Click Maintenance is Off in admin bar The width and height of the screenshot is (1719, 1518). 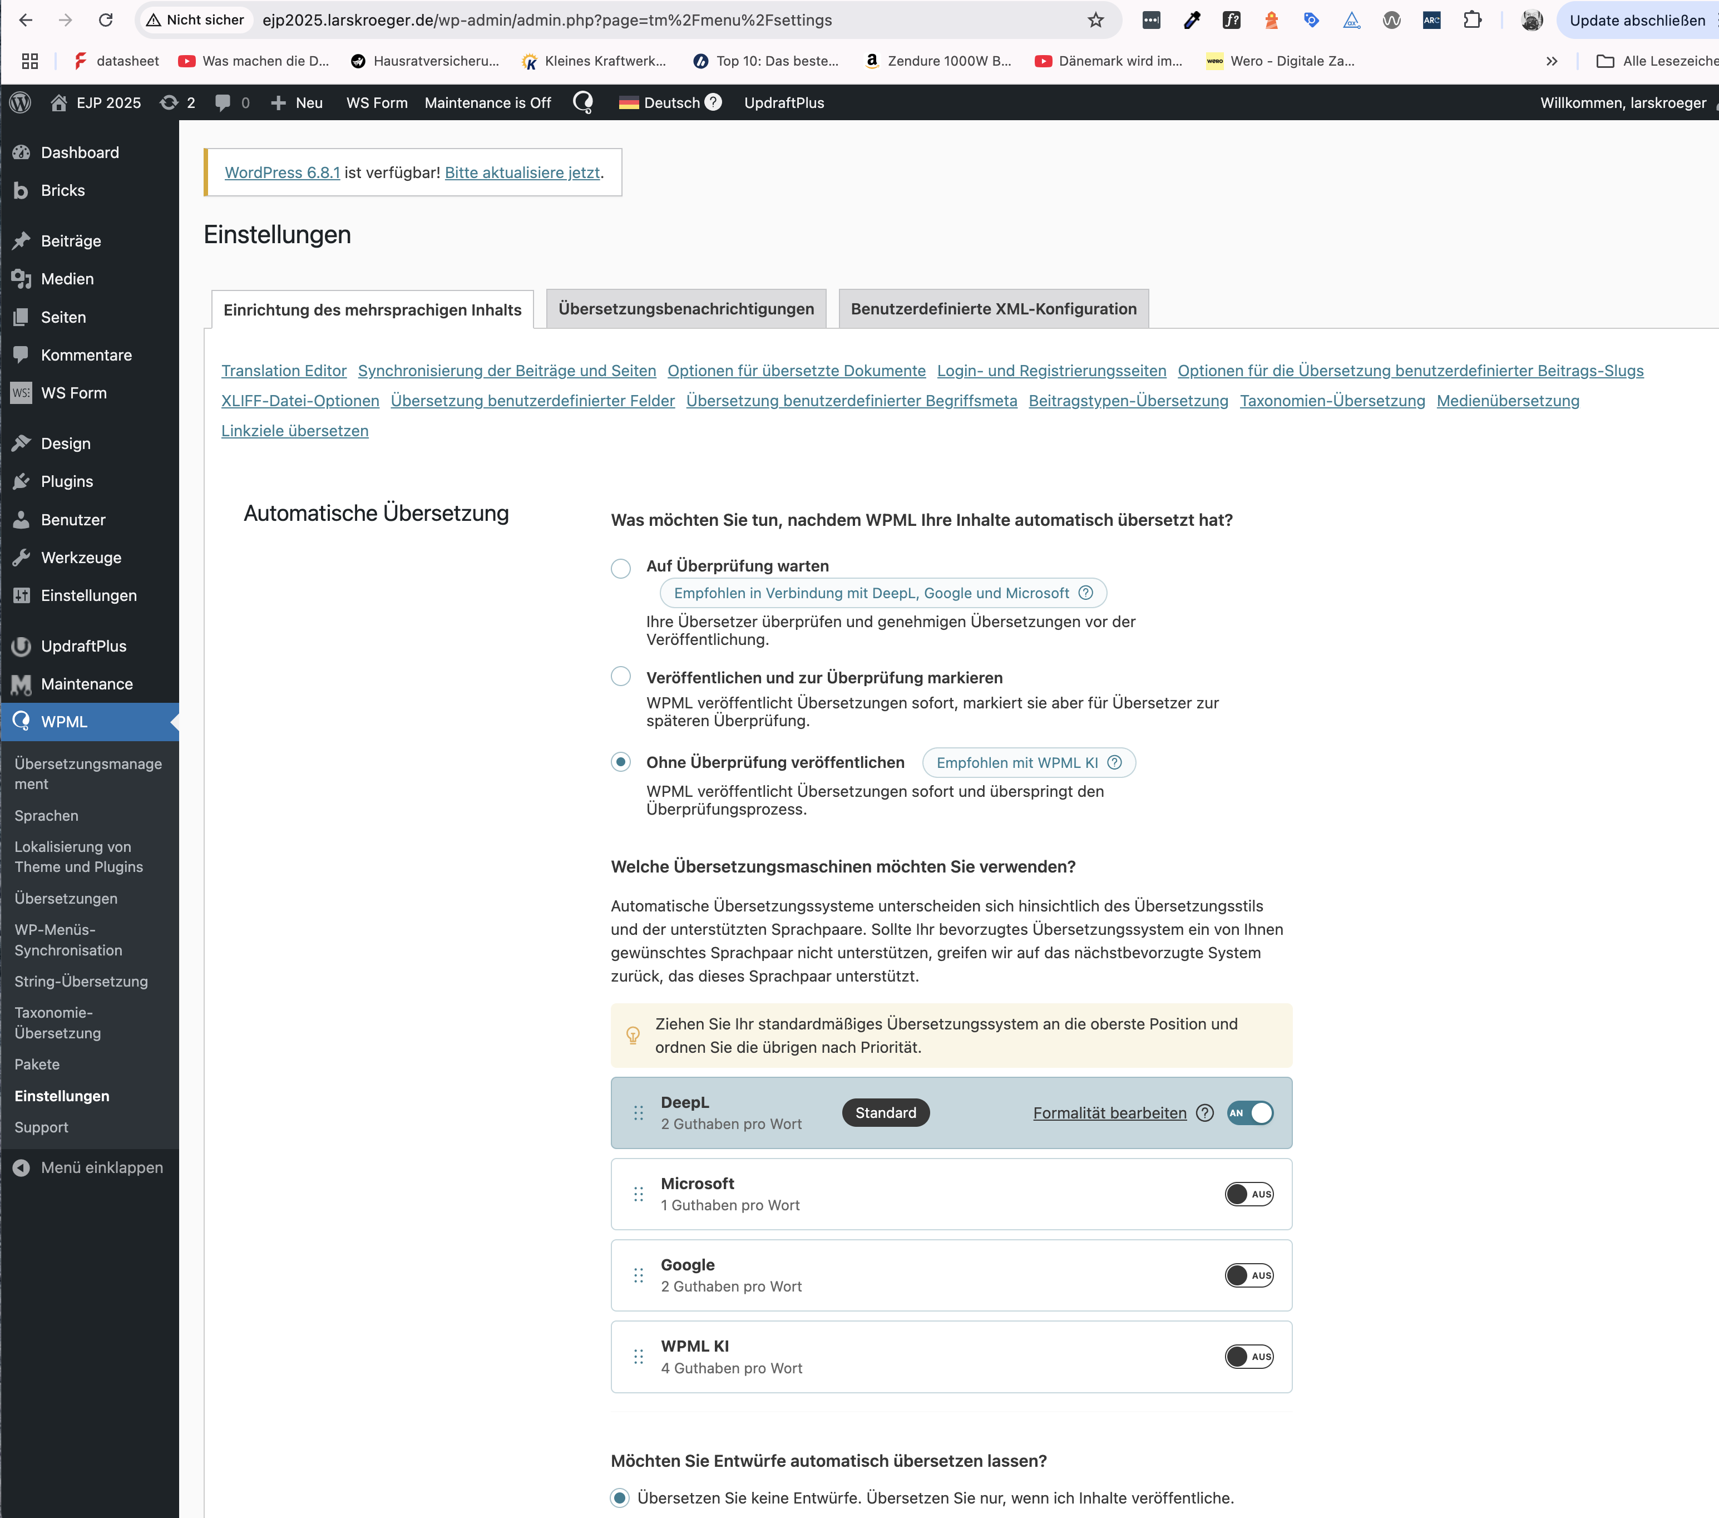pyautogui.click(x=488, y=102)
